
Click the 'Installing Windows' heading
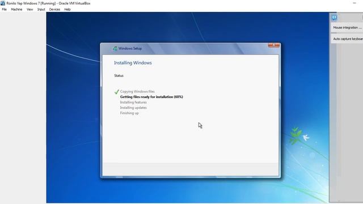(133, 63)
